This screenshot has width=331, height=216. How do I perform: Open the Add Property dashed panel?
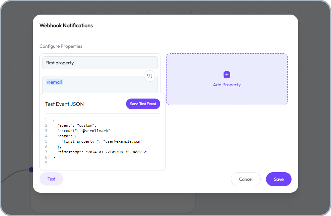(x=227, y=79)
